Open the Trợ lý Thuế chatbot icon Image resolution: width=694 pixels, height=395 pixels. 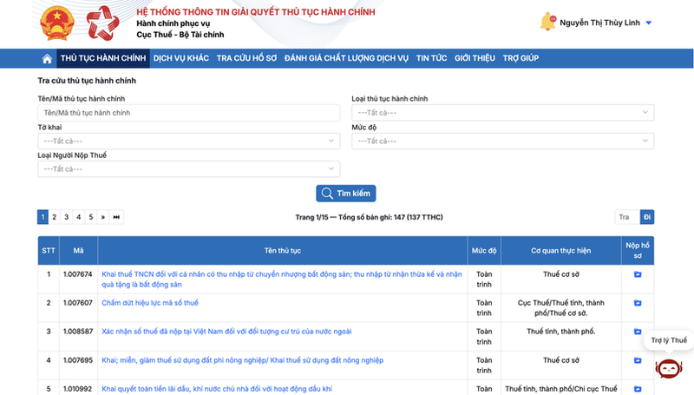668,368
